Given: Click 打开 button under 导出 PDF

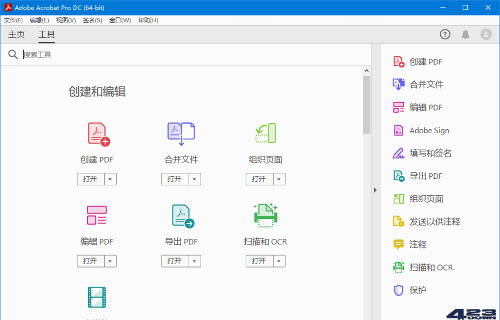Looking at the screenshot, I should pos(175,261).
